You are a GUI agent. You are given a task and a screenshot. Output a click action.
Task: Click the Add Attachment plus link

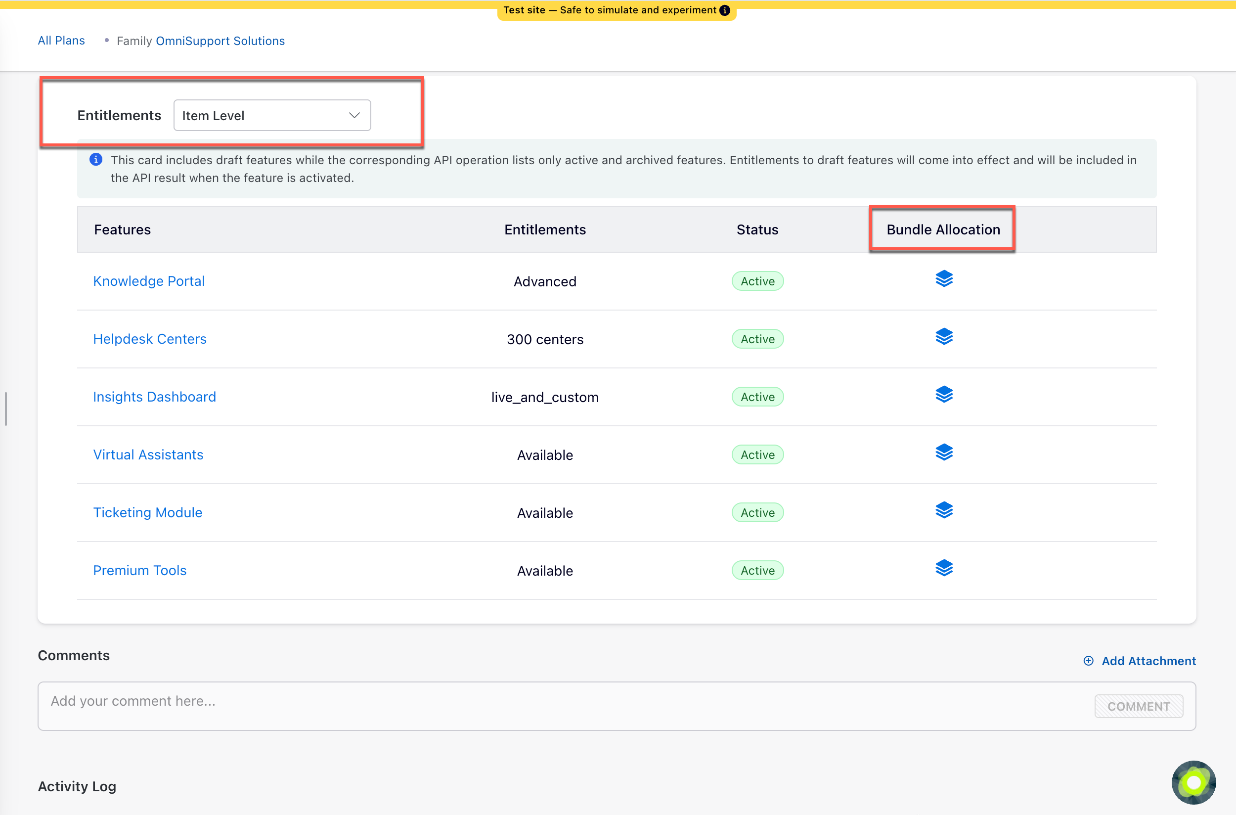pos(1140,661)
